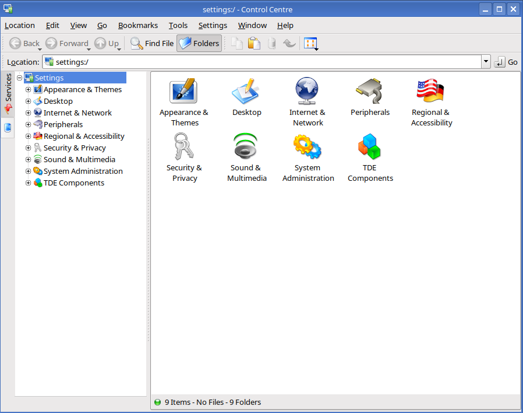Open the Security & Privacy keys icon
This screenshot has width=523, height=413.
pyautogui.click(x=183, y=147)
